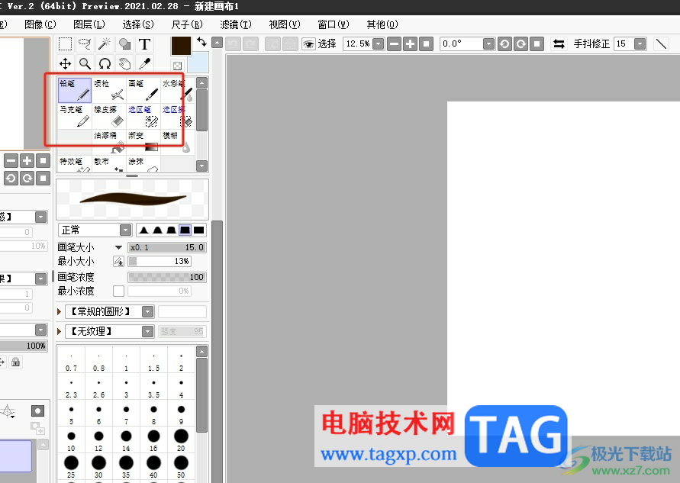Image resolution: width=680 pixels, height=483 pixels.
Task: Expand the 【无纹理】 settings triangle
Action: [59, 332]
